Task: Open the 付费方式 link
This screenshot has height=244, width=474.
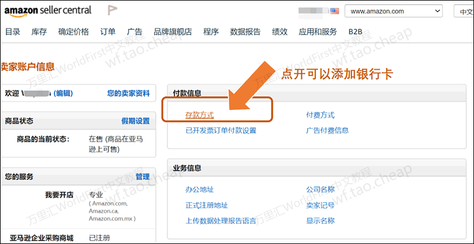Action: point(321,115)
